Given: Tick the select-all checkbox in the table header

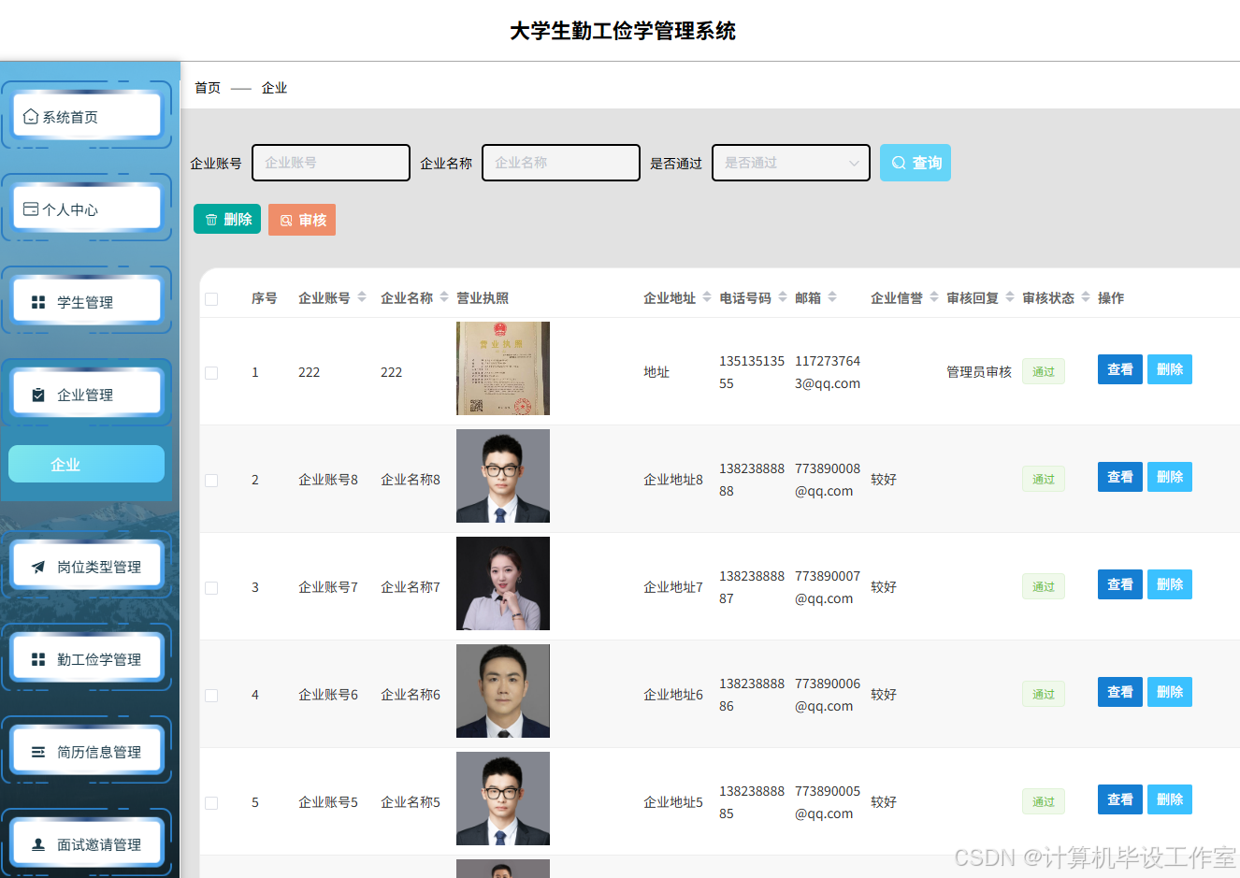Looking at the screenshot, I should 211,299.
